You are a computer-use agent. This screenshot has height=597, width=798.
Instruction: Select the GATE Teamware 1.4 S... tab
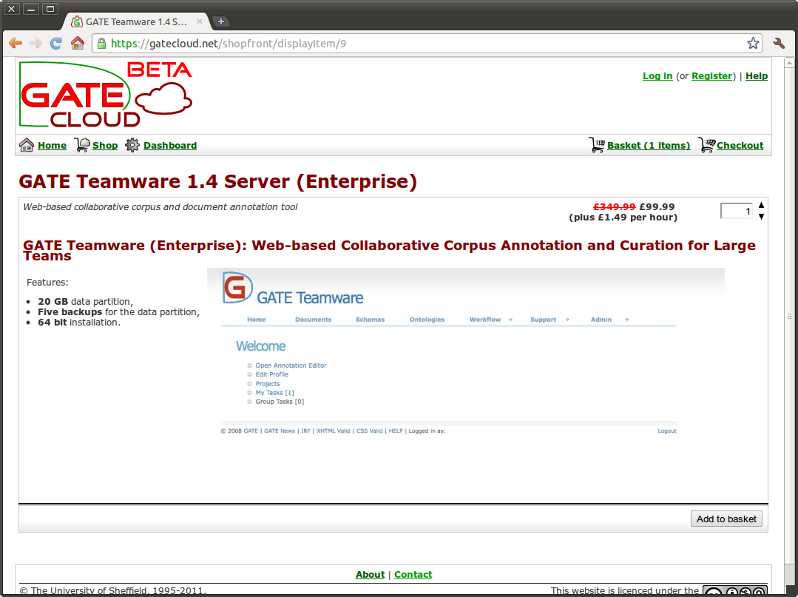click(x=136, y=21)
